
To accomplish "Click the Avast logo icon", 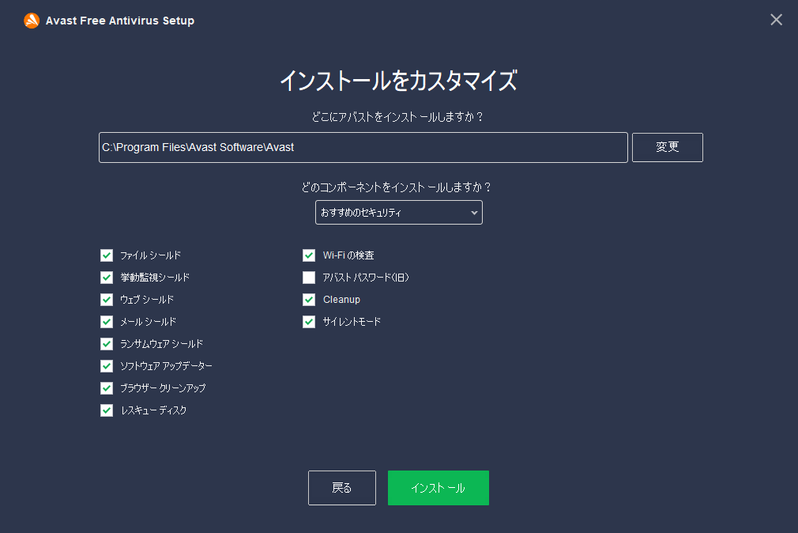I will (x=32, y=21).
